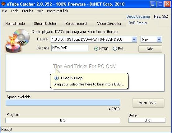Open the Diego Uscanga link
The width and height of the screenshot is (172, 133).
[x=138, y=16]
